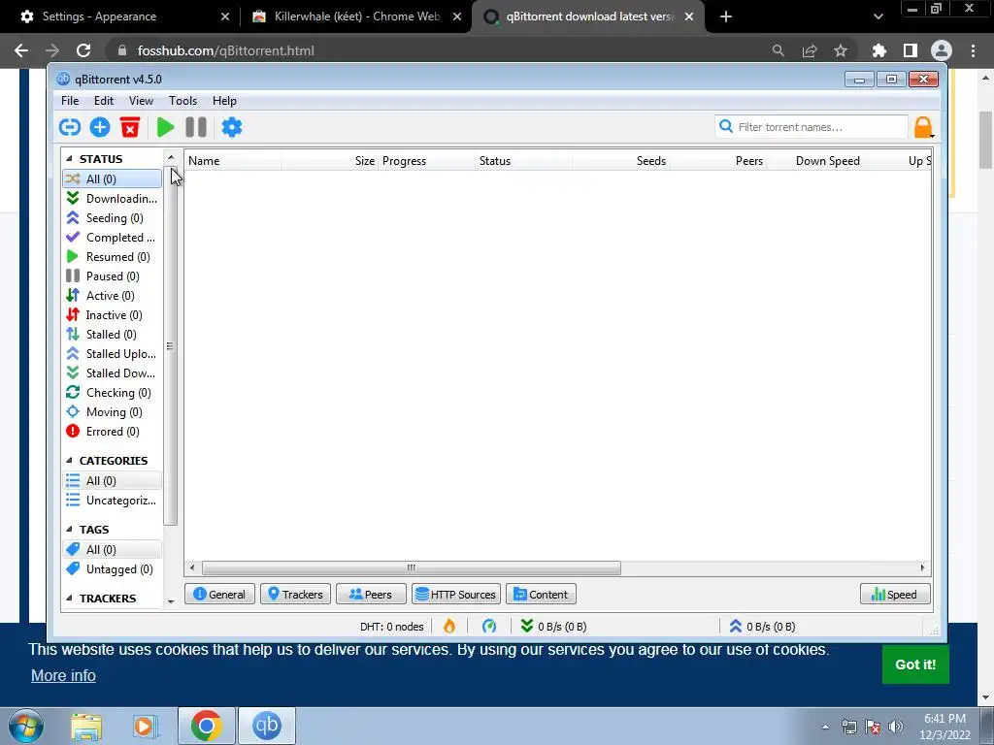Sort by the Name column header

tap(233, 161)
